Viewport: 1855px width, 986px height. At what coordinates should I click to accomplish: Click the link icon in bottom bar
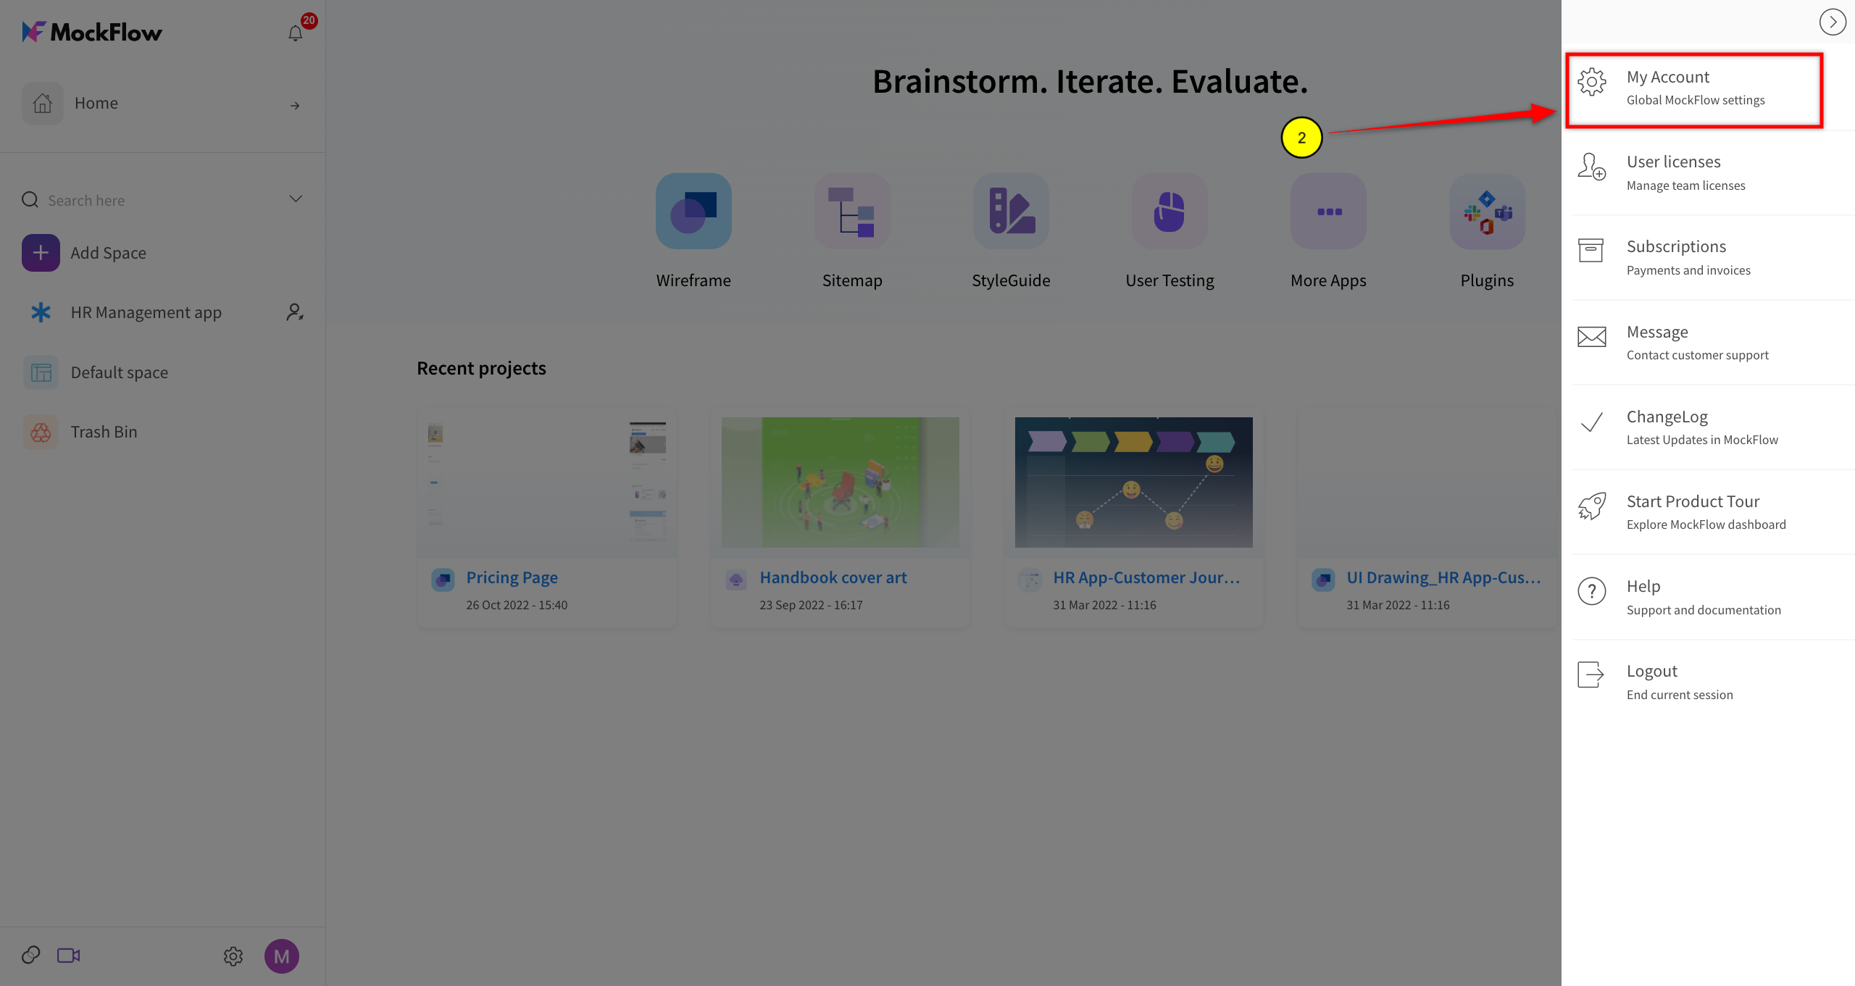click(31, 955)
